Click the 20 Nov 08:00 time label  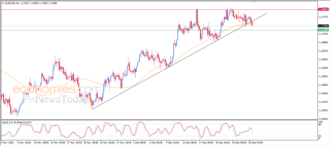[x=91, y=142]
